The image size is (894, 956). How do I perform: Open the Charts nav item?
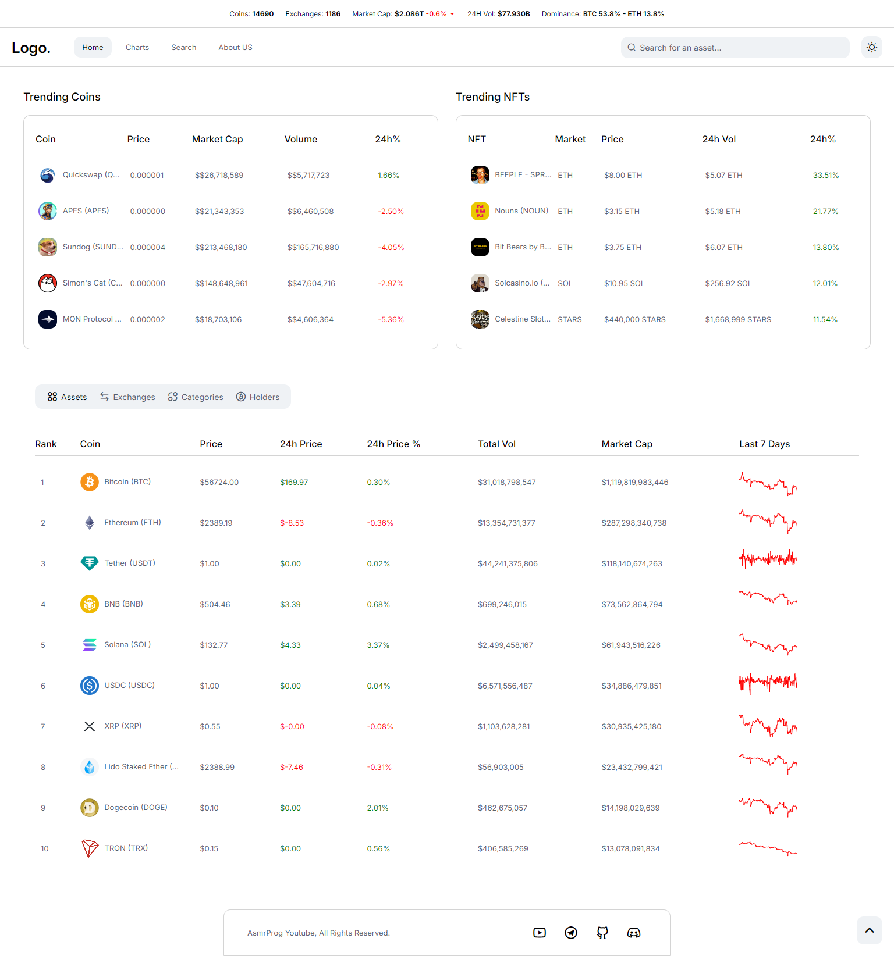click(137, 47)
